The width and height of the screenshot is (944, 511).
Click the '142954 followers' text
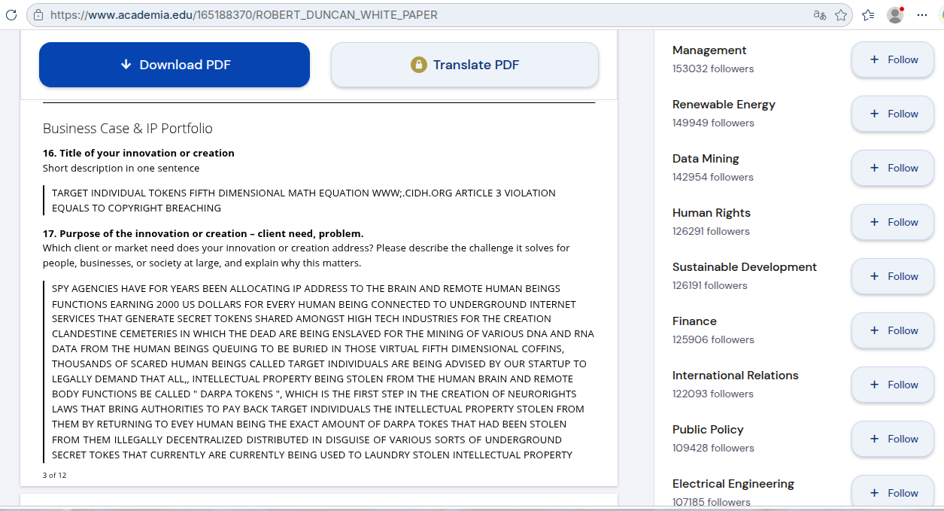click(x=713, y=177)
